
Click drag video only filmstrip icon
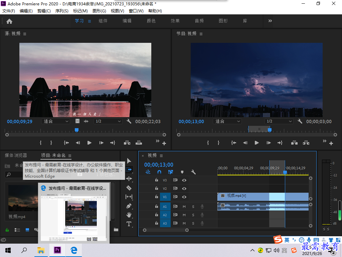point(77,121)
